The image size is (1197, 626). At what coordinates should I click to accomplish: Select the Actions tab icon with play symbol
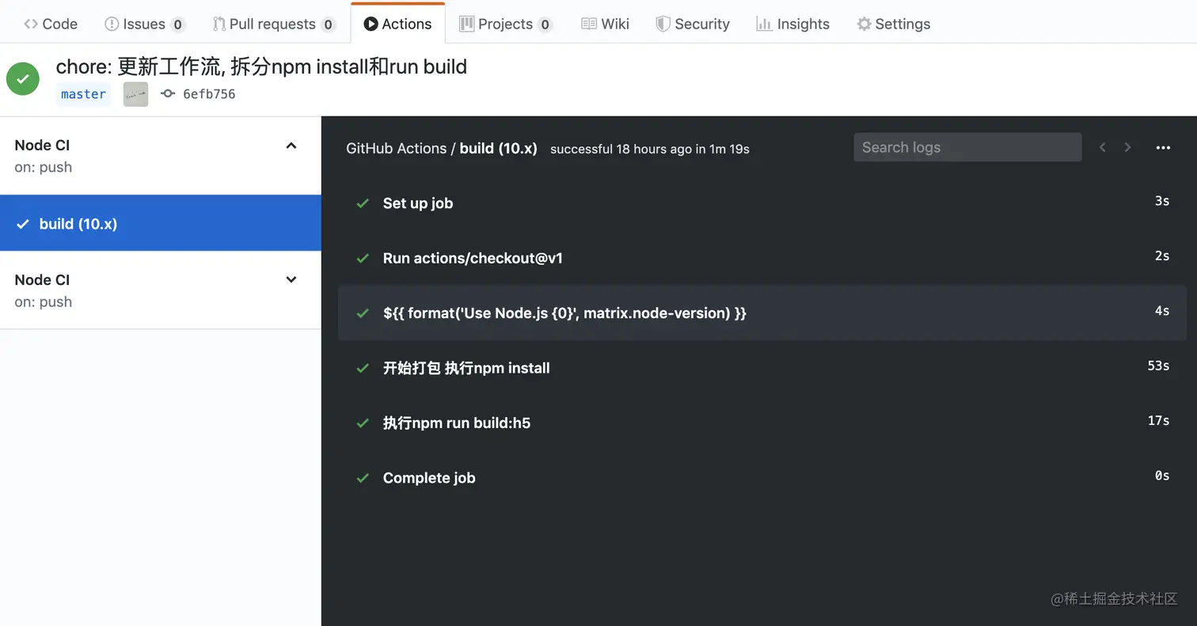pyautogui.click(x=370, y=23)
